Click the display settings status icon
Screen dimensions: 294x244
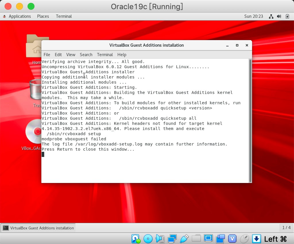coord(208,239)
